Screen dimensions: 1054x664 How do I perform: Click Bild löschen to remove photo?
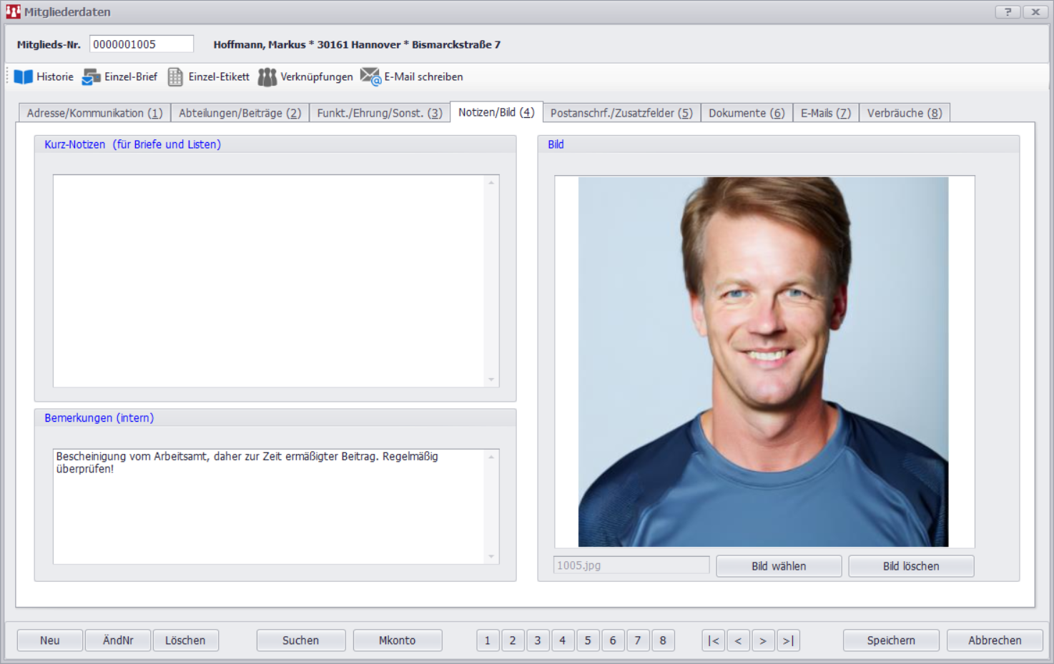click(x=910, y=566)
